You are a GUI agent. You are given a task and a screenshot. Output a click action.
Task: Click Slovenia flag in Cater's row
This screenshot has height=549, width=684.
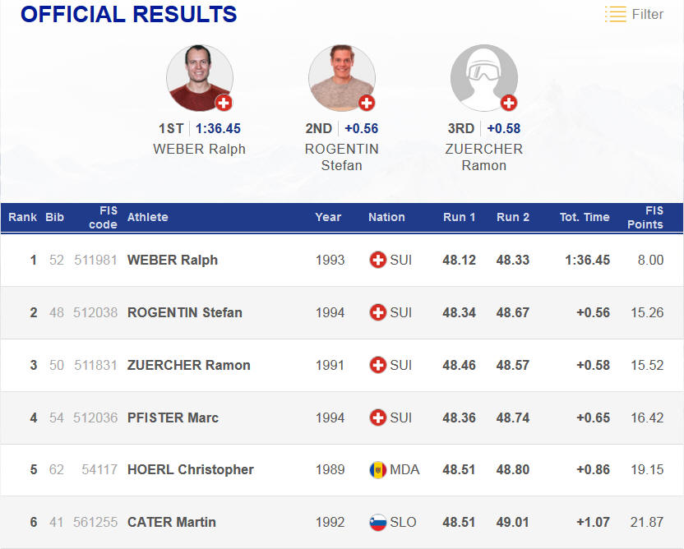tap(378, 523)
